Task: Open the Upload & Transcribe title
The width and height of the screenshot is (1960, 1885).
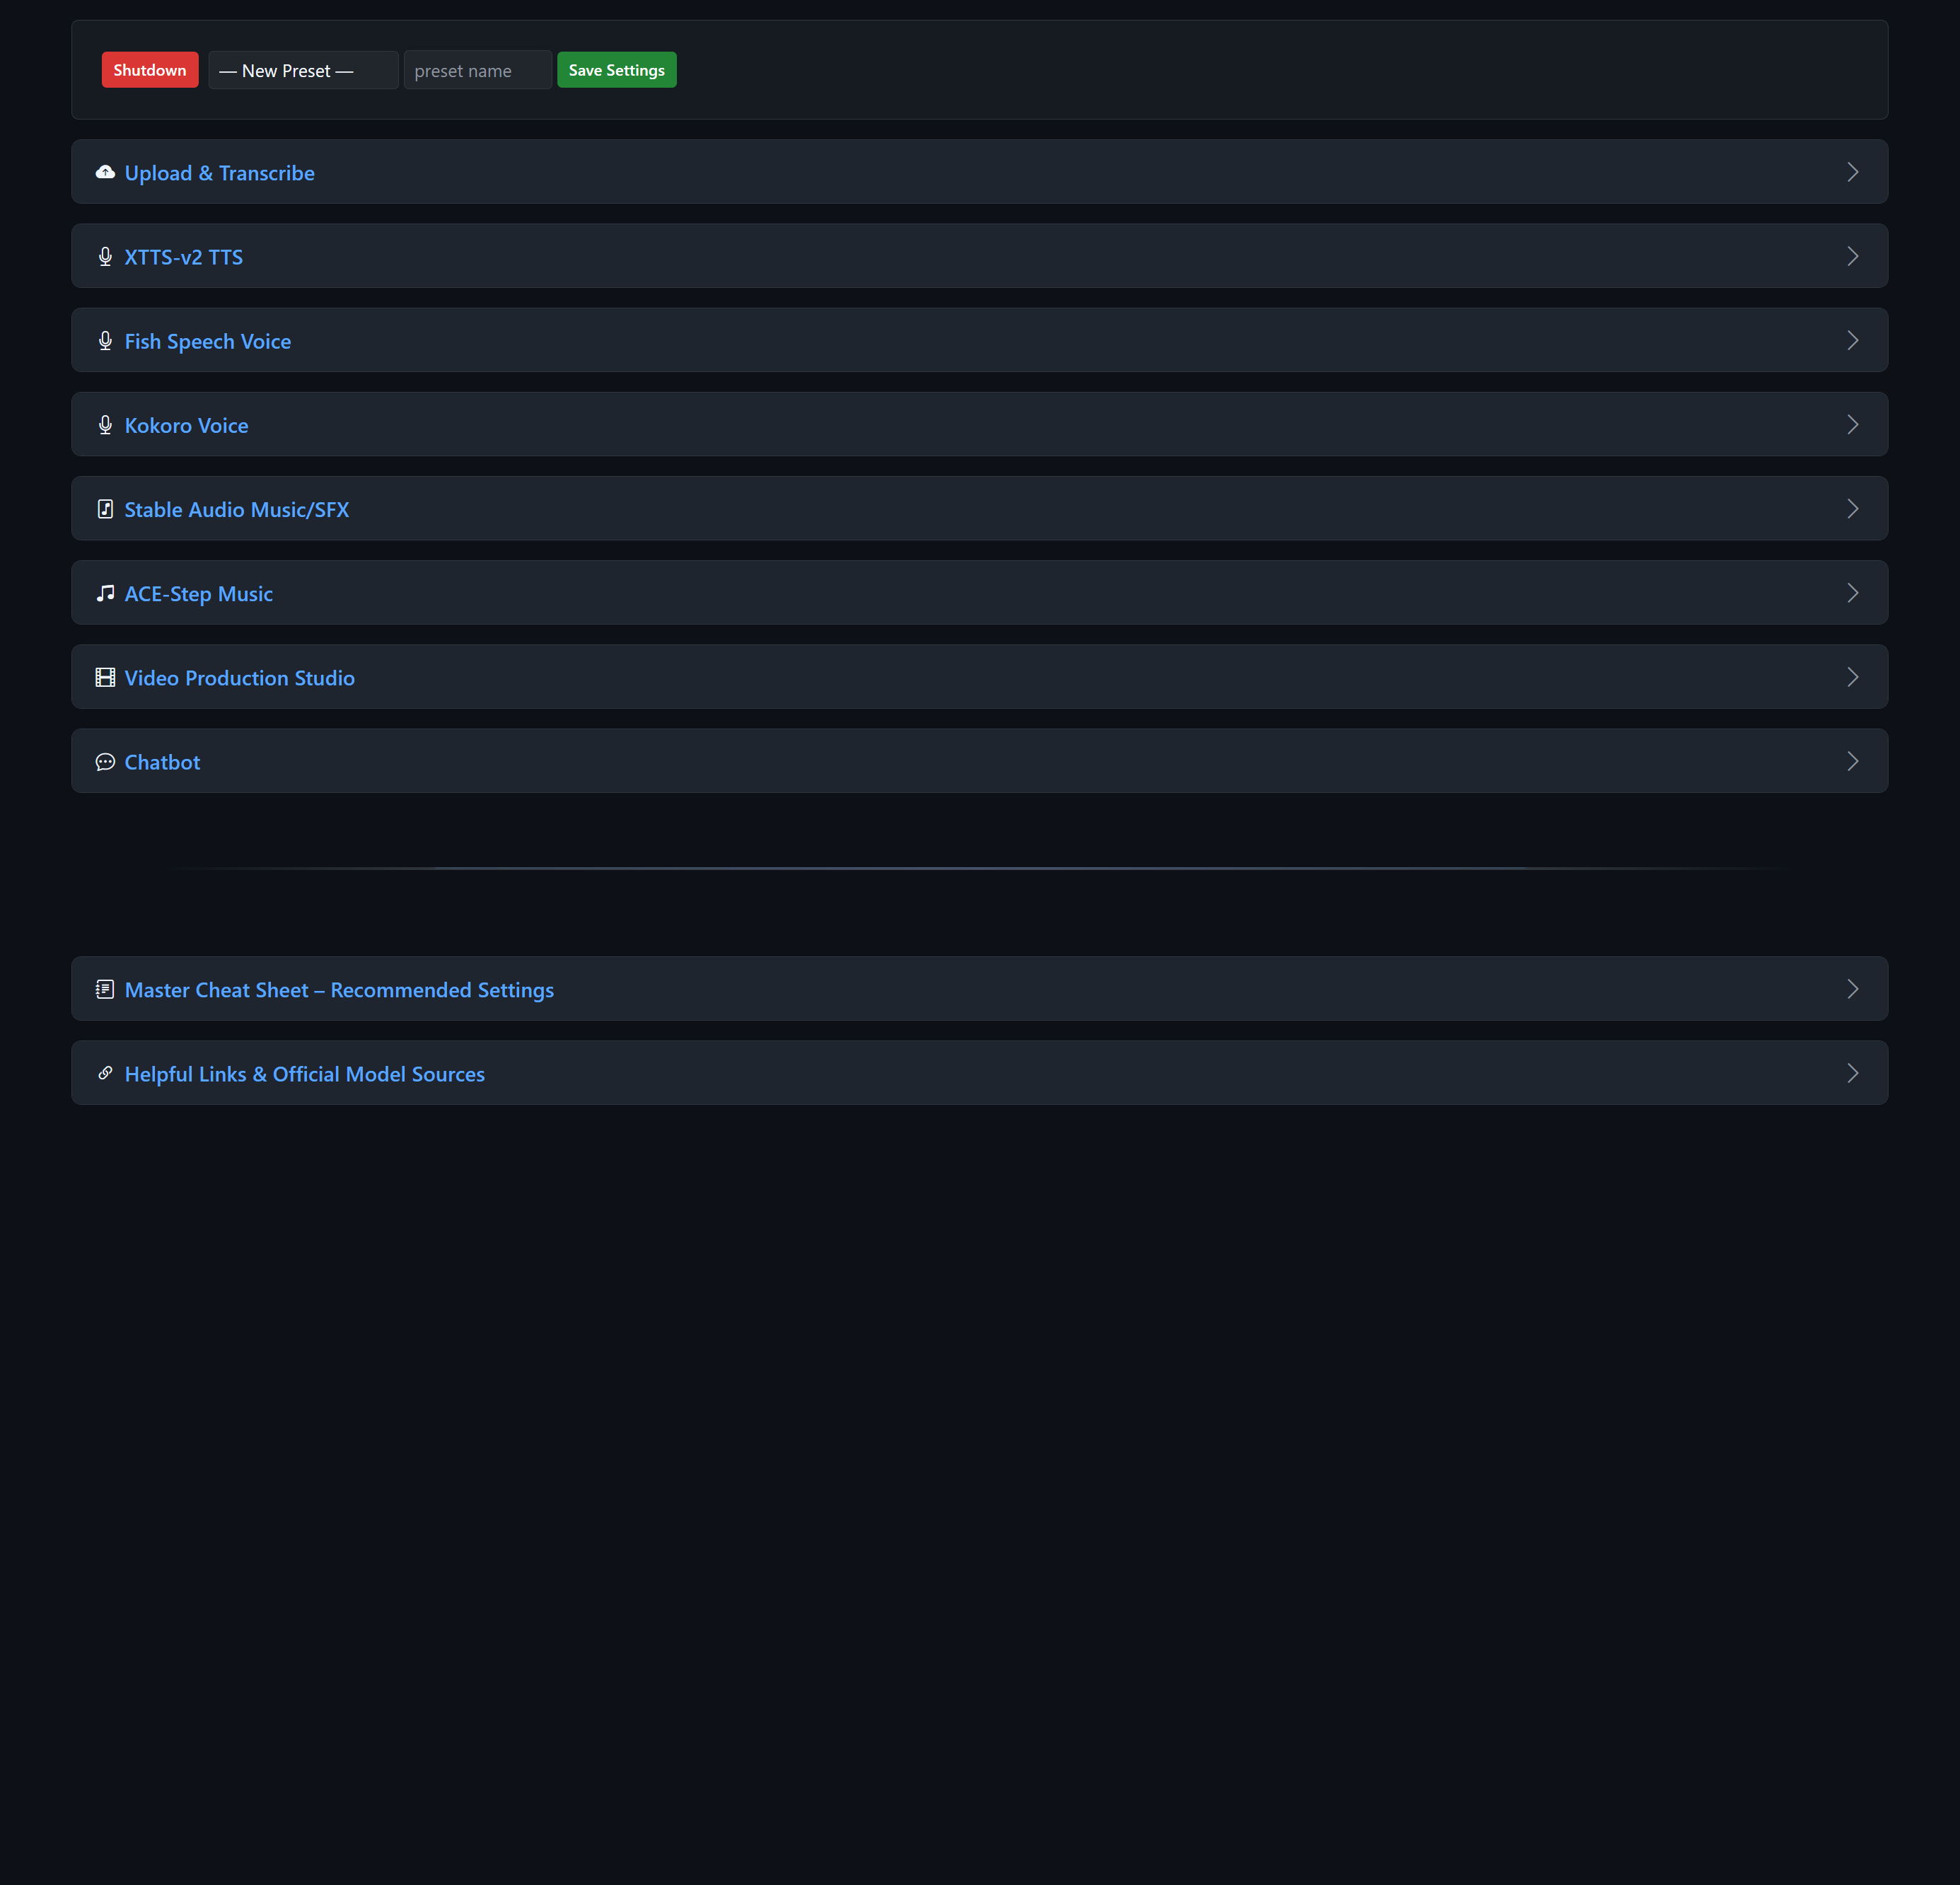Action: click(220, 173)
